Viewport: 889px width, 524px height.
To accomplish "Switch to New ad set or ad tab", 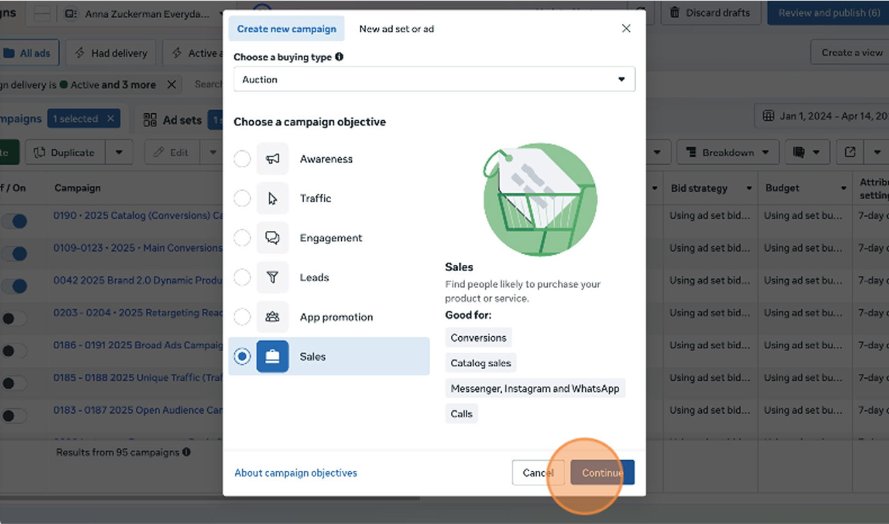I will [x=396, y=29].
